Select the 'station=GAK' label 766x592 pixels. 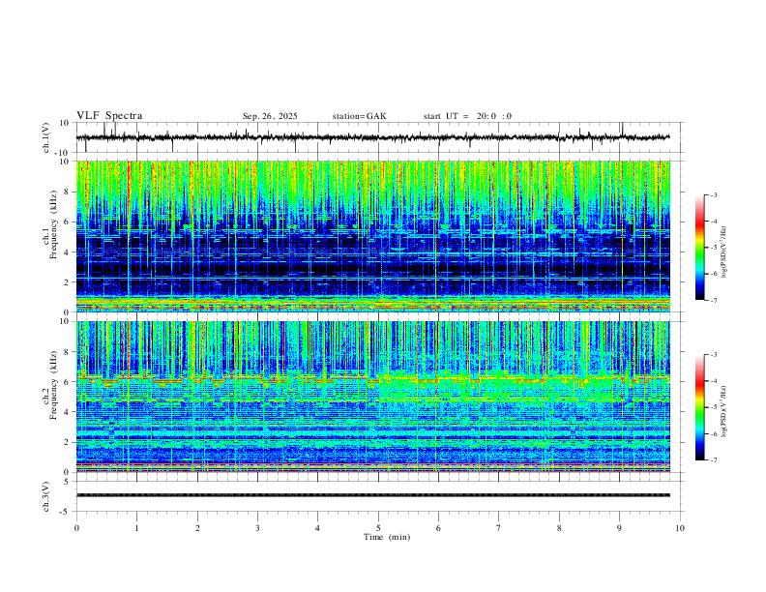(x=359, y=116)
